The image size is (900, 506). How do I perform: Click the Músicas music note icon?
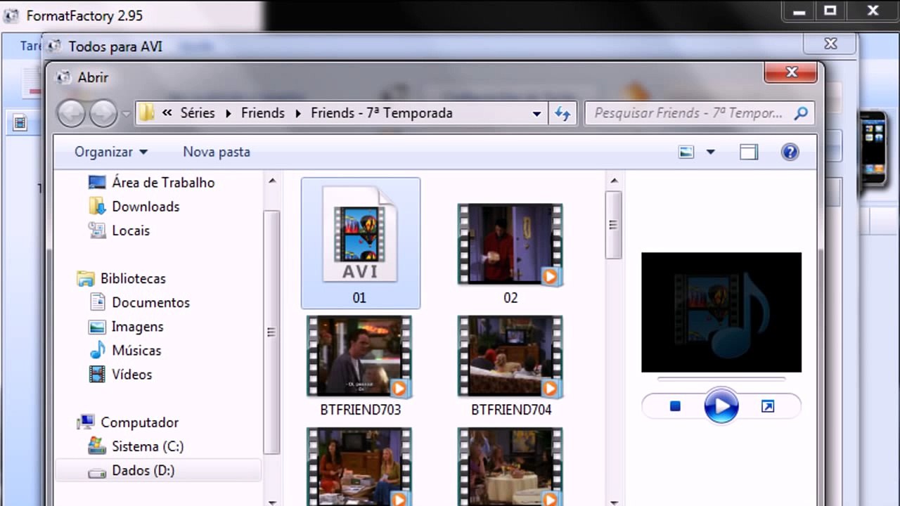tap(97, 351)
